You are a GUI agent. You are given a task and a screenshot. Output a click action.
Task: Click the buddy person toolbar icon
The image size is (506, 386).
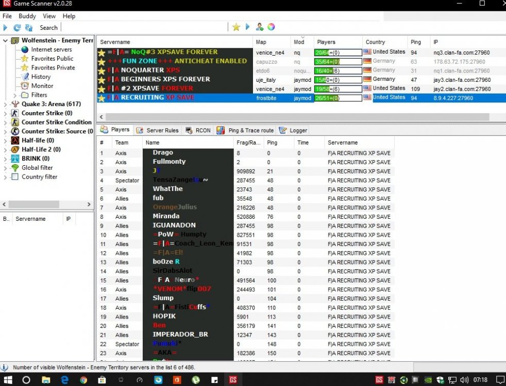260,27
